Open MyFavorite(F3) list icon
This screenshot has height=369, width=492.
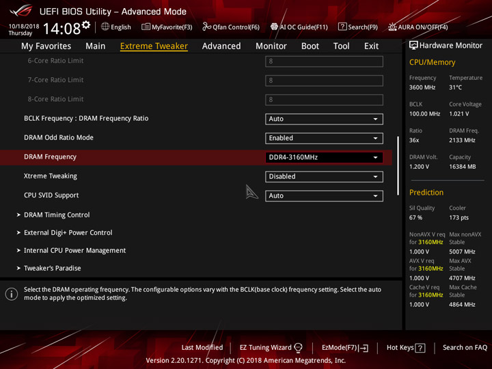coord(146,27)
